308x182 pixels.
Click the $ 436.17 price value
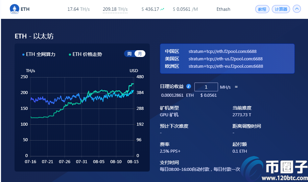click(150, 9)
